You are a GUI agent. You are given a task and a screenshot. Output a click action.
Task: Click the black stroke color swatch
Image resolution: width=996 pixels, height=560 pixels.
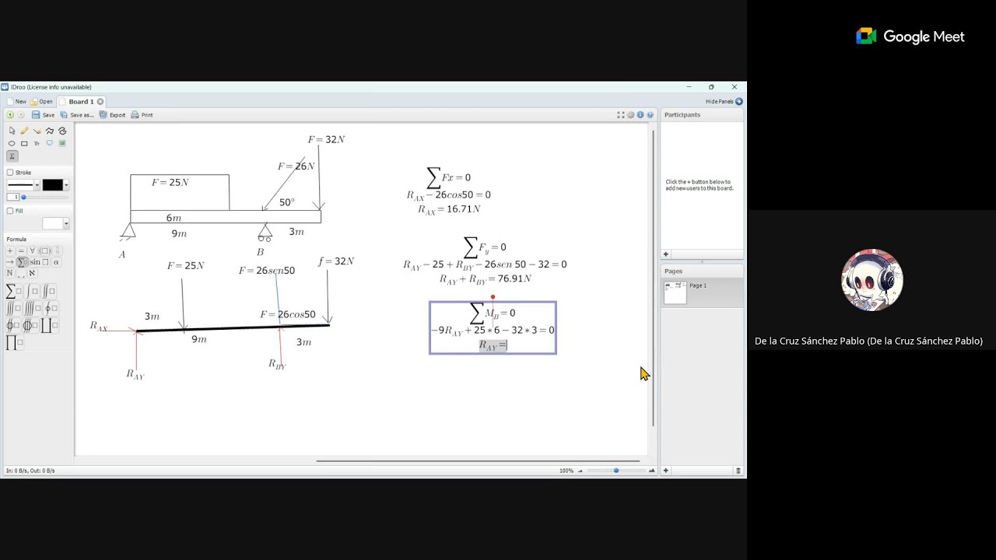(x=52, y=184)
